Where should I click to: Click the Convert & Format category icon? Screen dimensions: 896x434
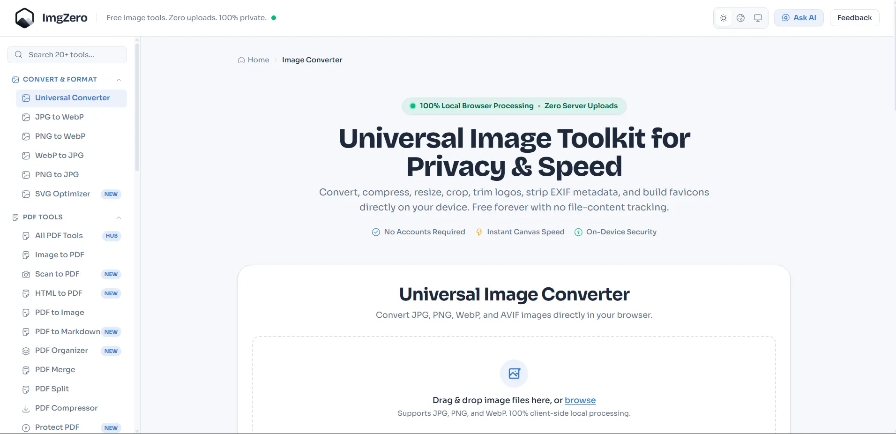coord(15,80)
